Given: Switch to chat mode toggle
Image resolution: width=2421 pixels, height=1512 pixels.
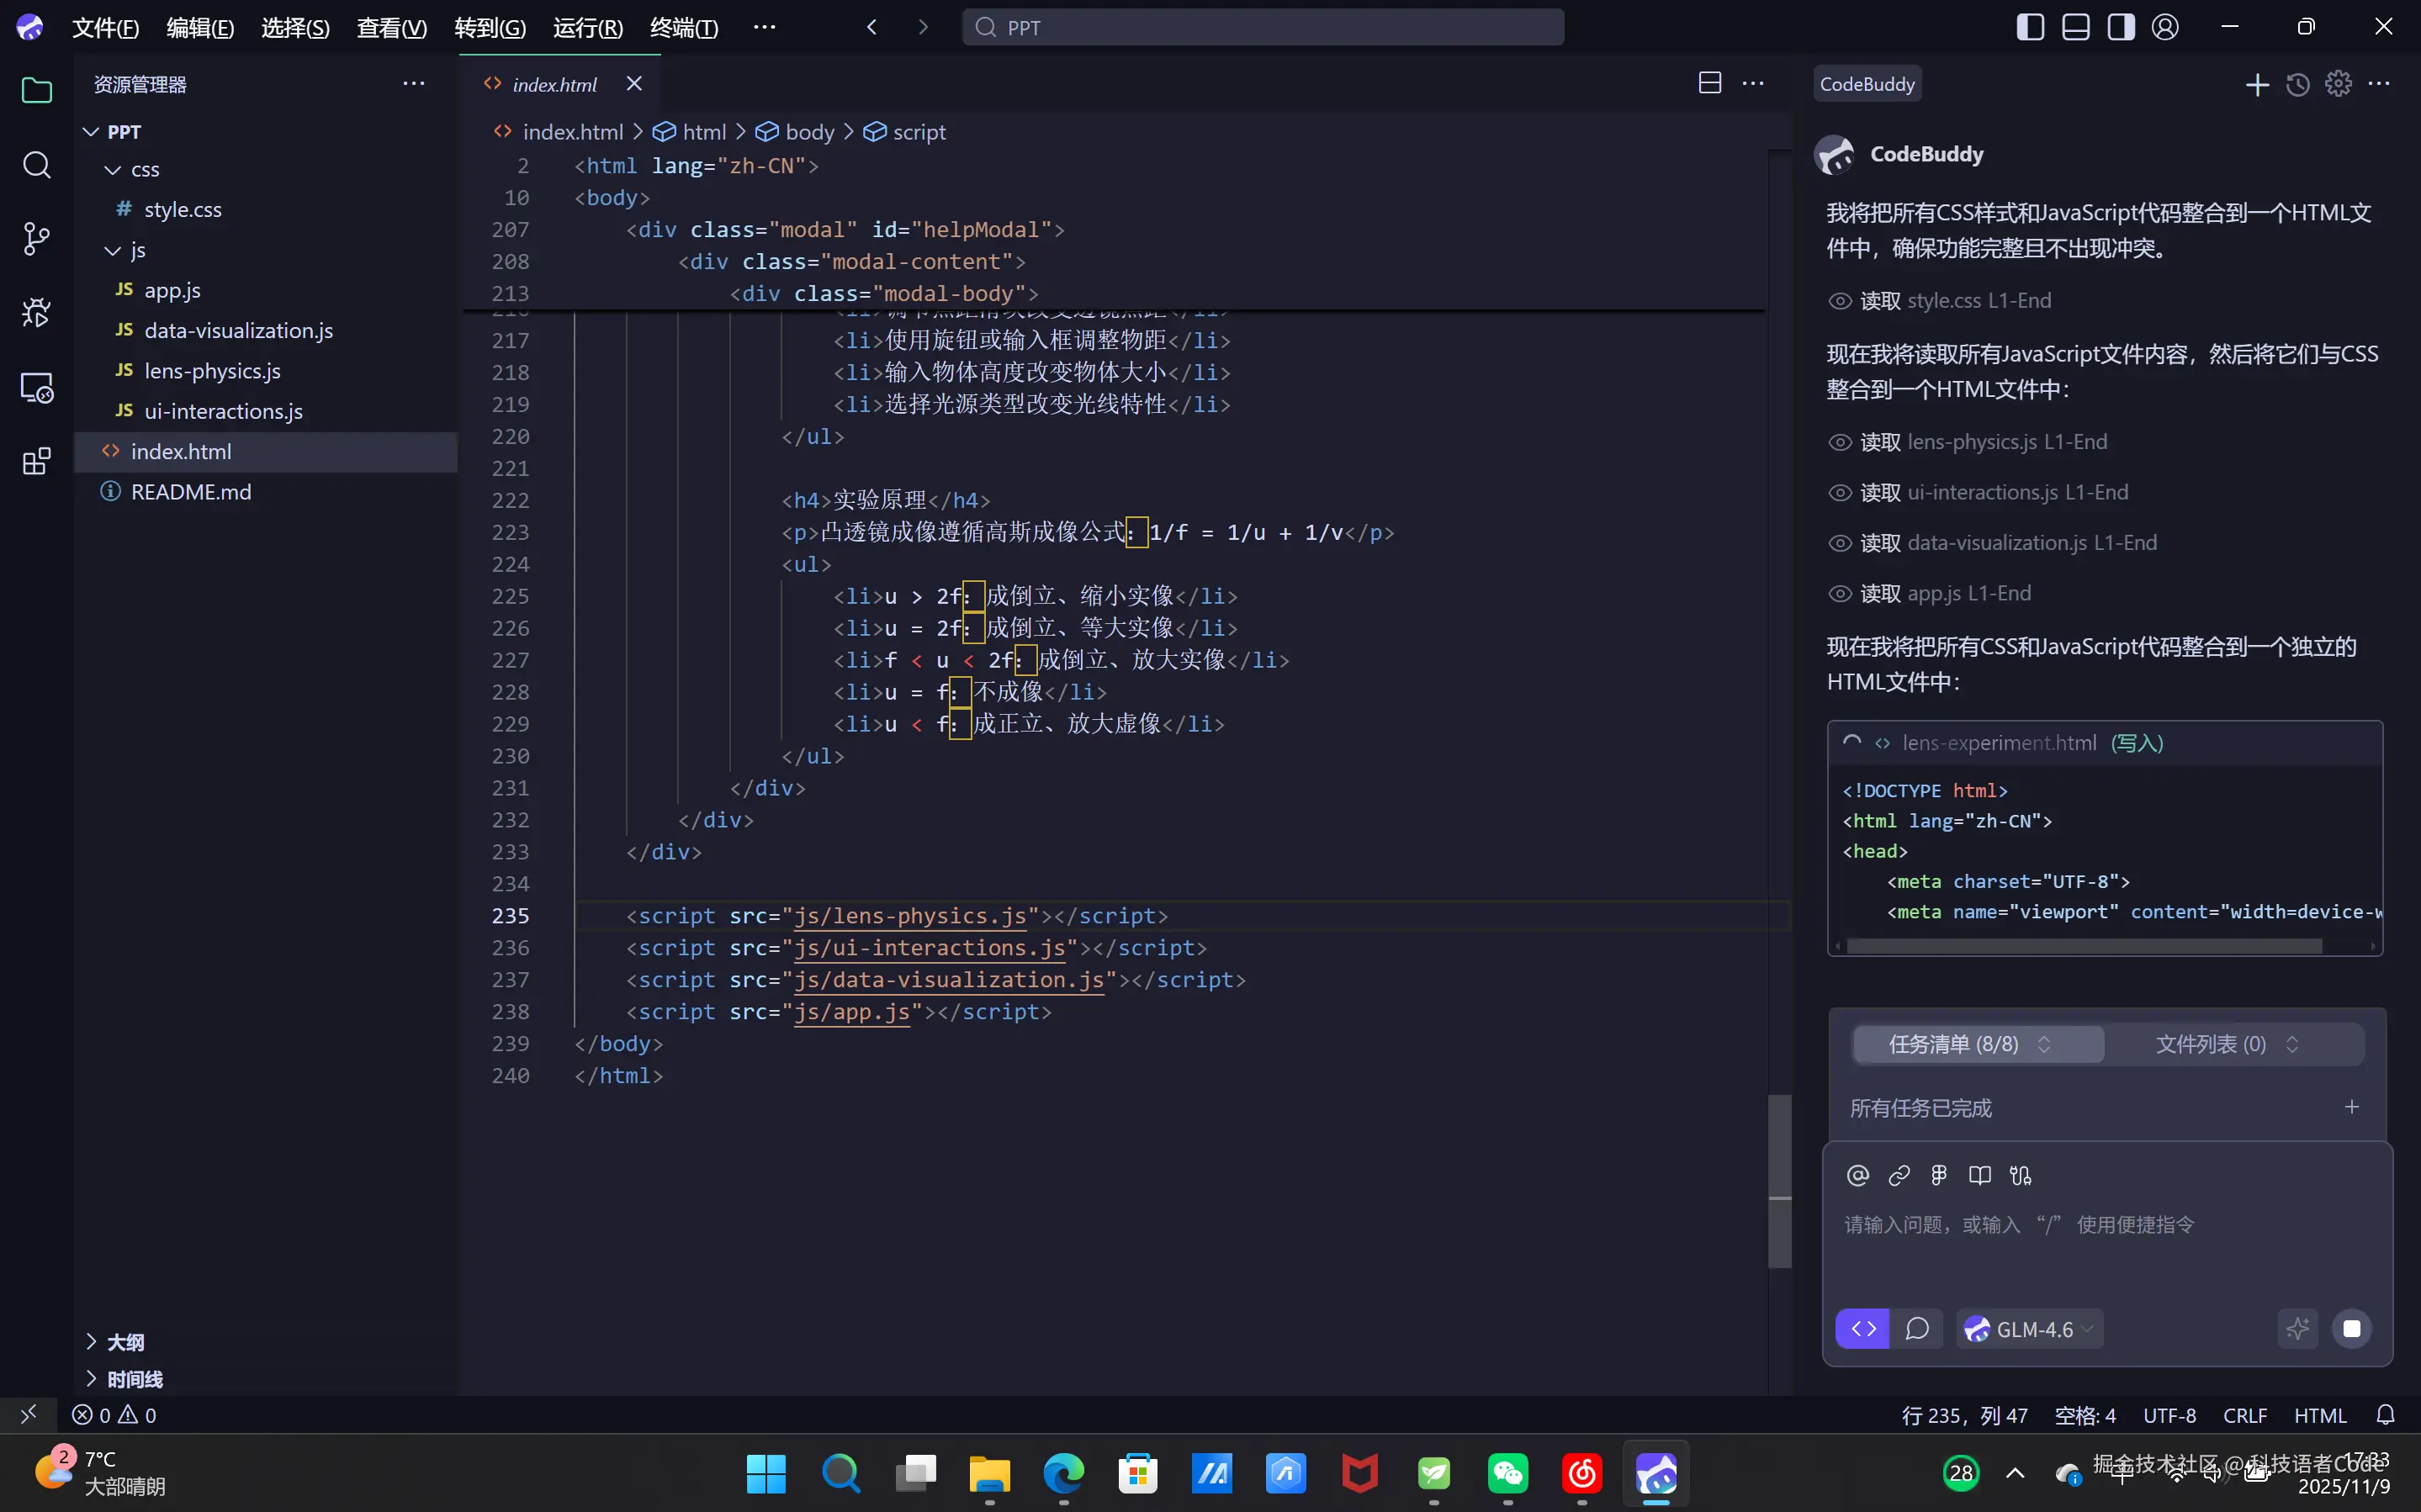Looking at the screenshot, I should [1916, 1329].
